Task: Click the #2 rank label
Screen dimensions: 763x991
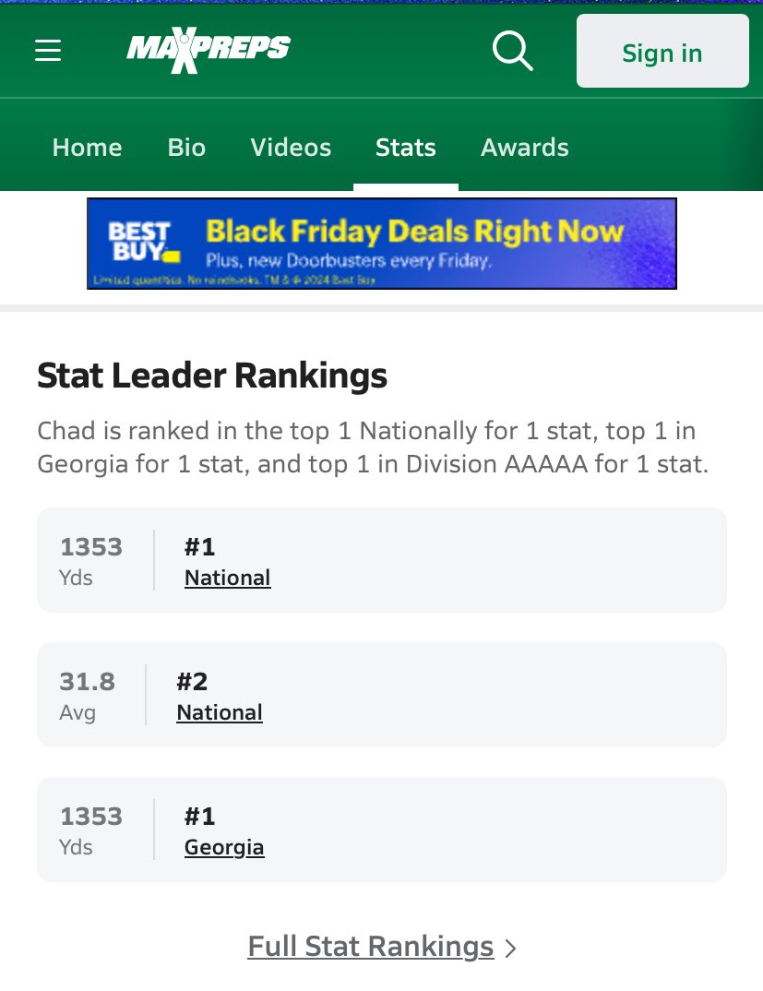Action: [192, 681]
